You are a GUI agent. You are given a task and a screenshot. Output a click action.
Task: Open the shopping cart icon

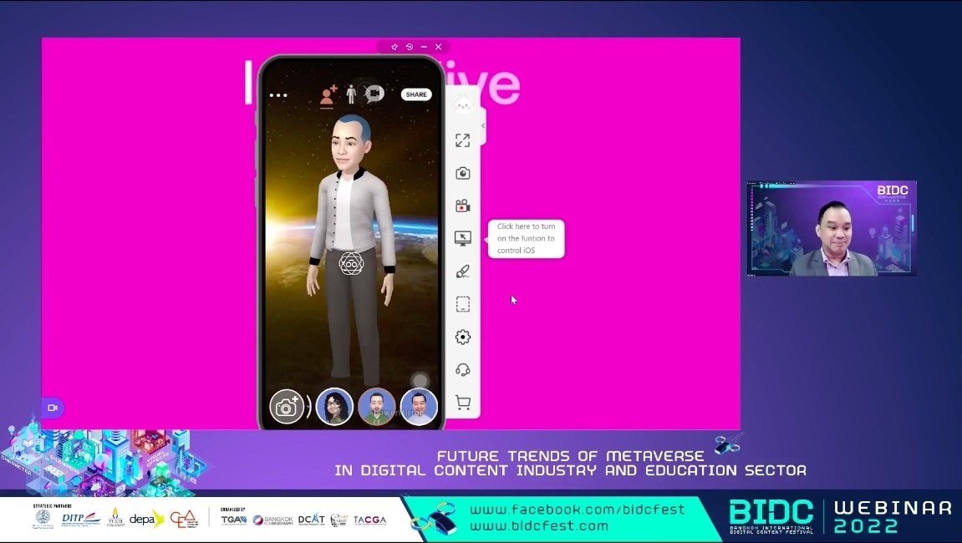pyautogui.click(x=462, y=403)
